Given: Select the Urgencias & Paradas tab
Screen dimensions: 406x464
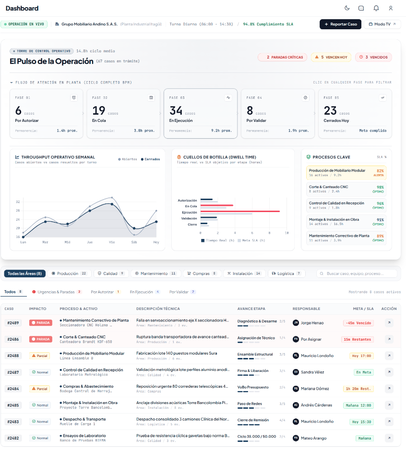Looking at the screenshot, I should pos(57,292).
